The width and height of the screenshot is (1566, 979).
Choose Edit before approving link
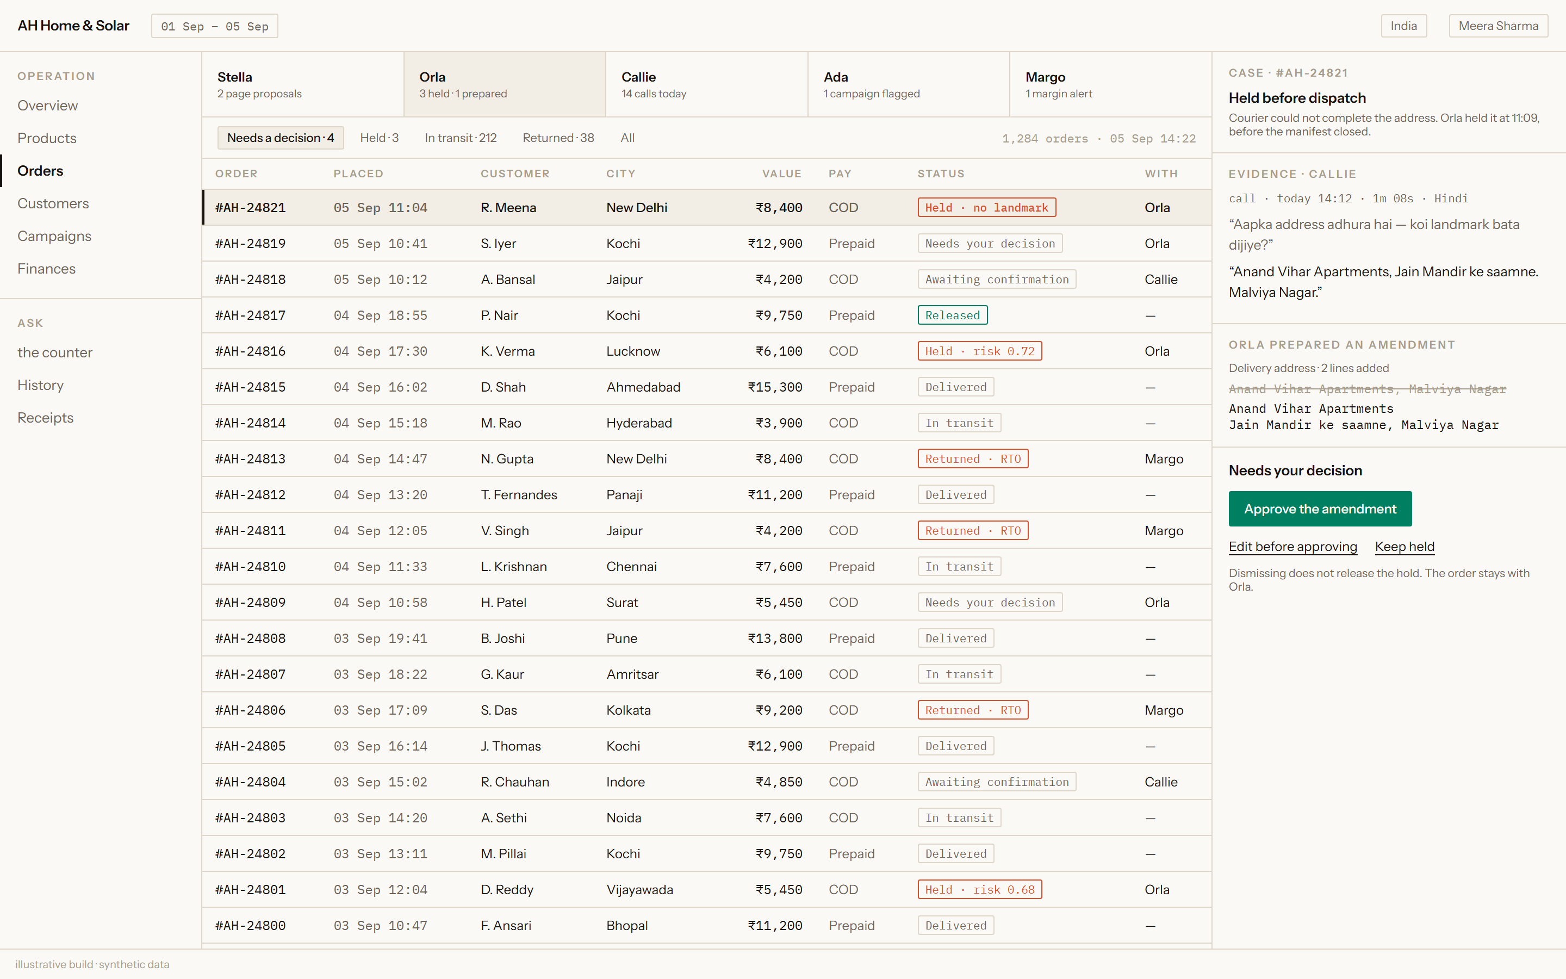coord(1293,547)
